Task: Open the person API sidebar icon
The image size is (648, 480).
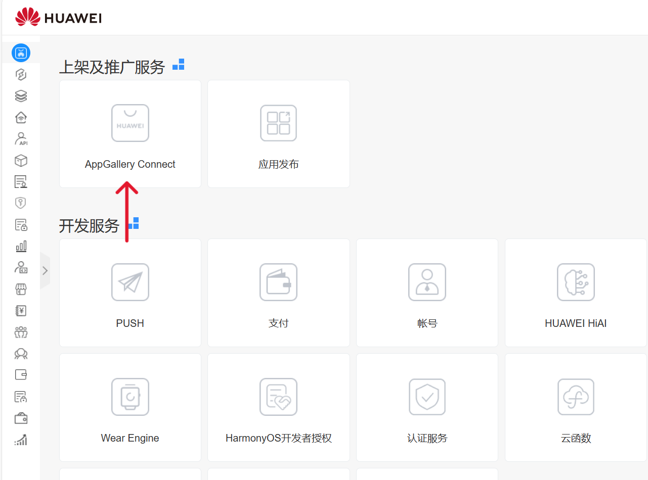Action: click(21, 139)
